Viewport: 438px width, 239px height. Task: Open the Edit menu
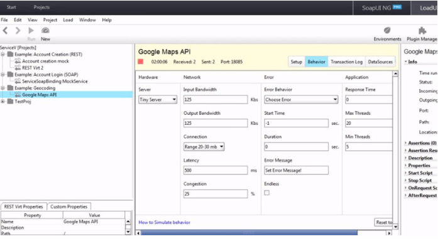pyautogui.click(x=18, y=20)
